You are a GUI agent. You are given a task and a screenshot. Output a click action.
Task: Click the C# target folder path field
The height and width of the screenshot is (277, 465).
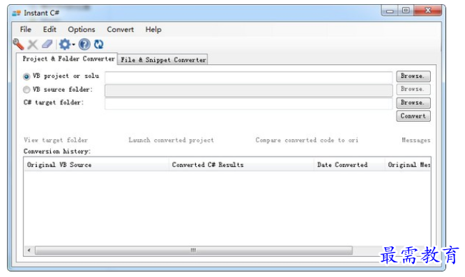pyautogui.click(x=248, y=104)
